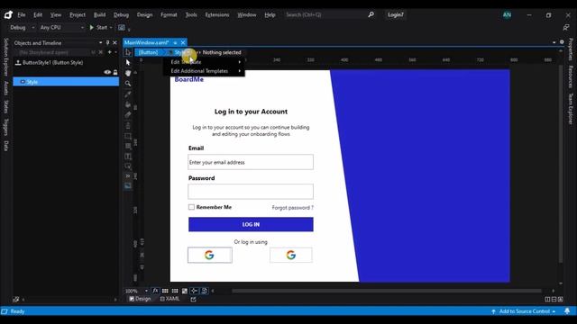Image resolution: width=577 pixels, height=324 pixels.
Task: Click the vertical split view icon
Action: tap(547, 300)
